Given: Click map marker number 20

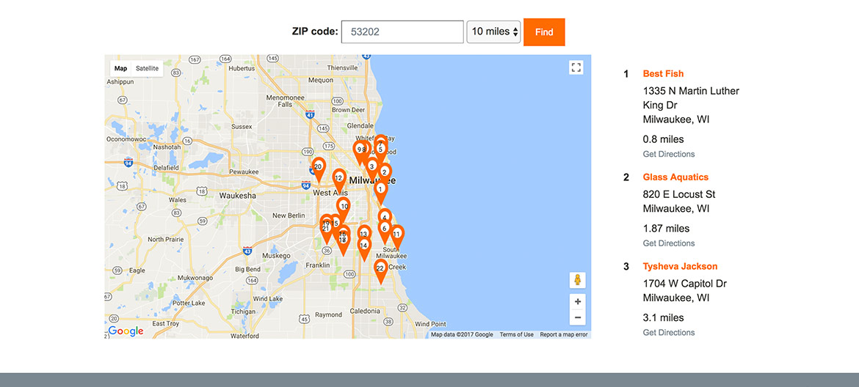Looking at the screenshot, I should point(318,168).
